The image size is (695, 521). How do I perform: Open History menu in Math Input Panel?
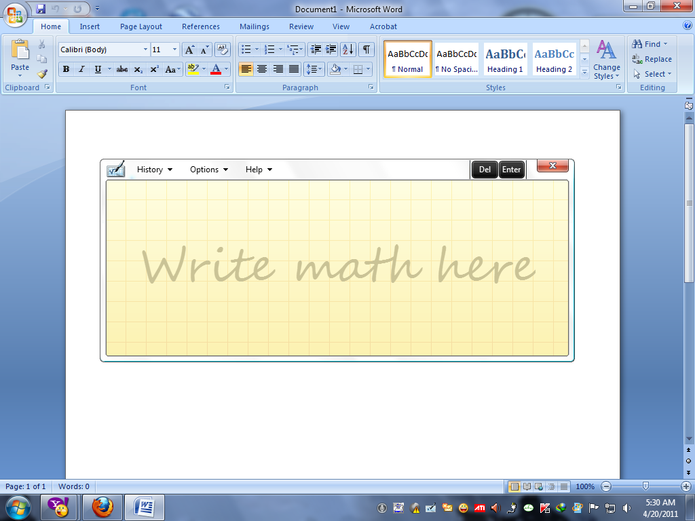pyautogui.click(x=155, y=170)
